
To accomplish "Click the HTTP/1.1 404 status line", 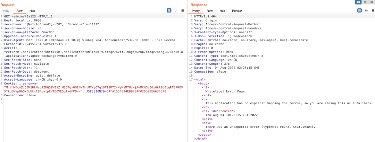I will pyautogui.click(x=206, y=17).
